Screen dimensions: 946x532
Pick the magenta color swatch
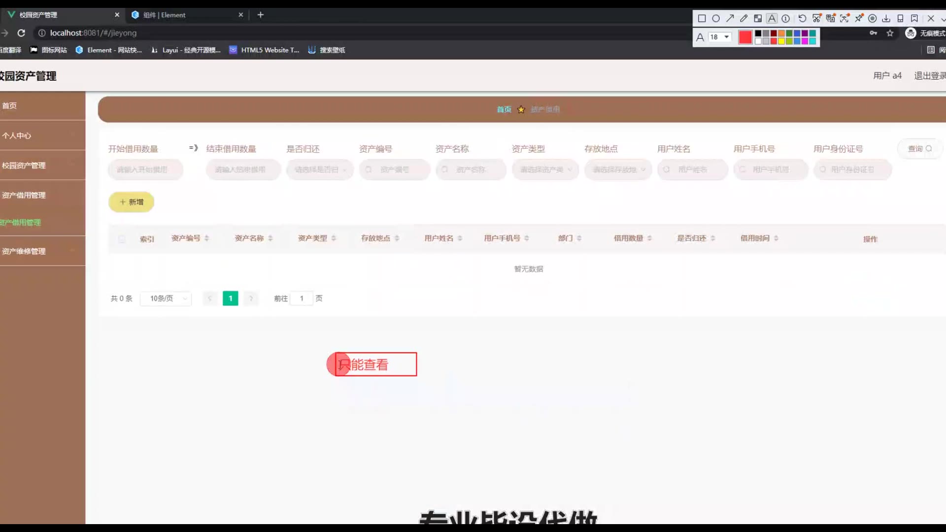coord(805,41)
